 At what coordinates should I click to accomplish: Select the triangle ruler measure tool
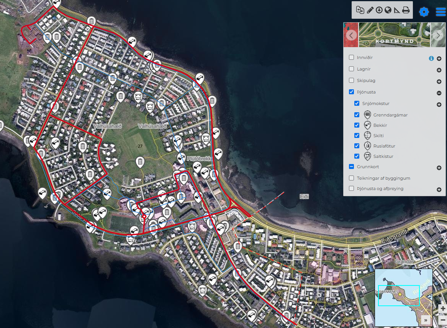tap(397, 10)
